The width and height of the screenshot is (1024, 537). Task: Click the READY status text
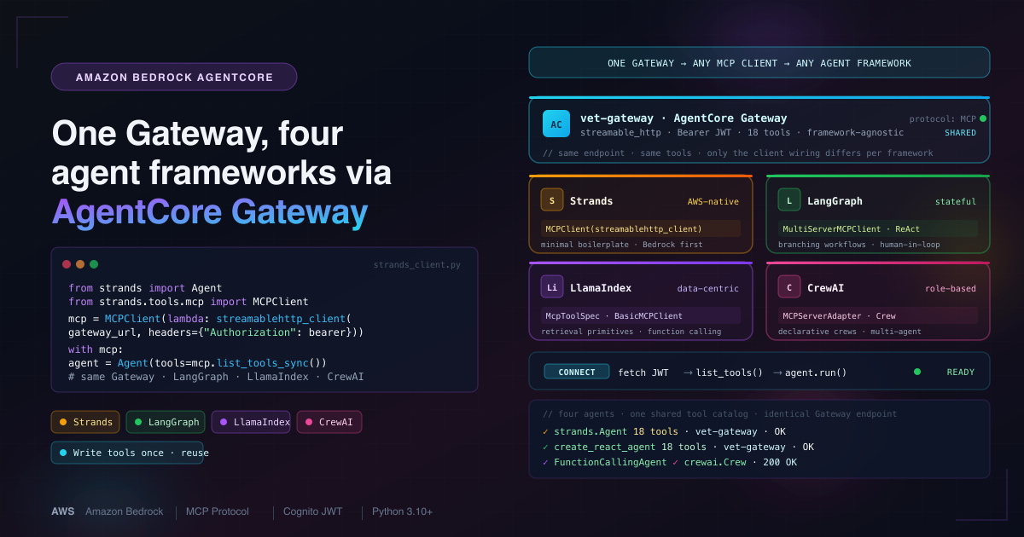[x=960, y=372]
